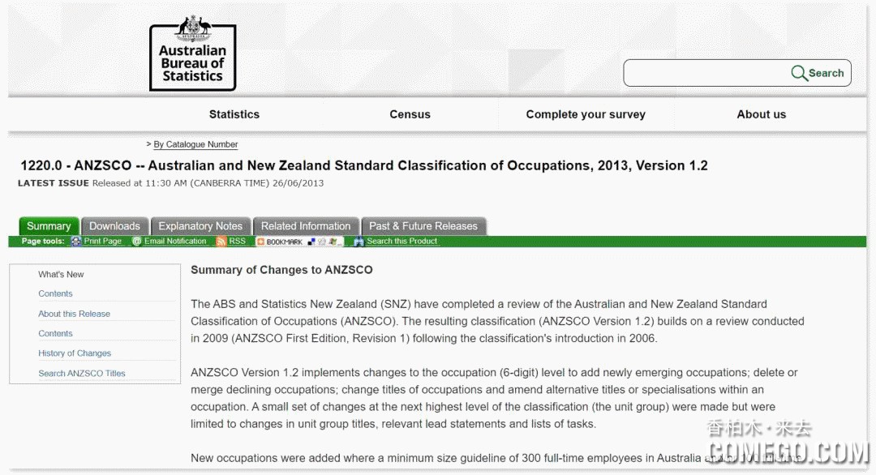Select the Explanatory Notes tab
The height and width of the screenshot is (475, 876).
pyautogui.click(x=200, y=226)
